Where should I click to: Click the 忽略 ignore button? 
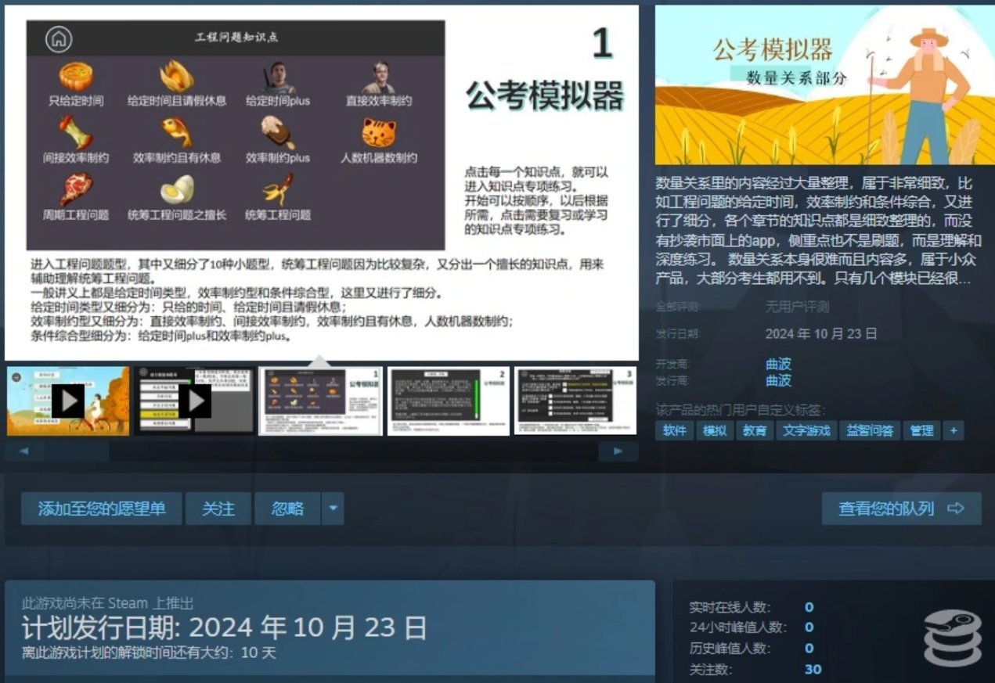coord(287,509)
